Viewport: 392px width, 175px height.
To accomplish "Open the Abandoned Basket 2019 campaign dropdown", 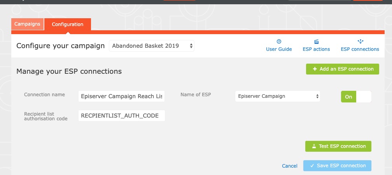I will (x=151, y=46).
